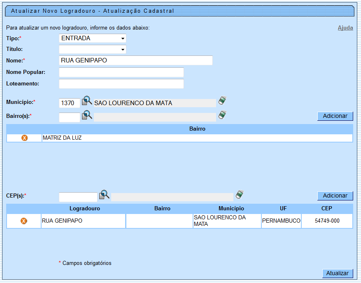Click the CEP code input field
361x283 pixels.
coord(78,197)
